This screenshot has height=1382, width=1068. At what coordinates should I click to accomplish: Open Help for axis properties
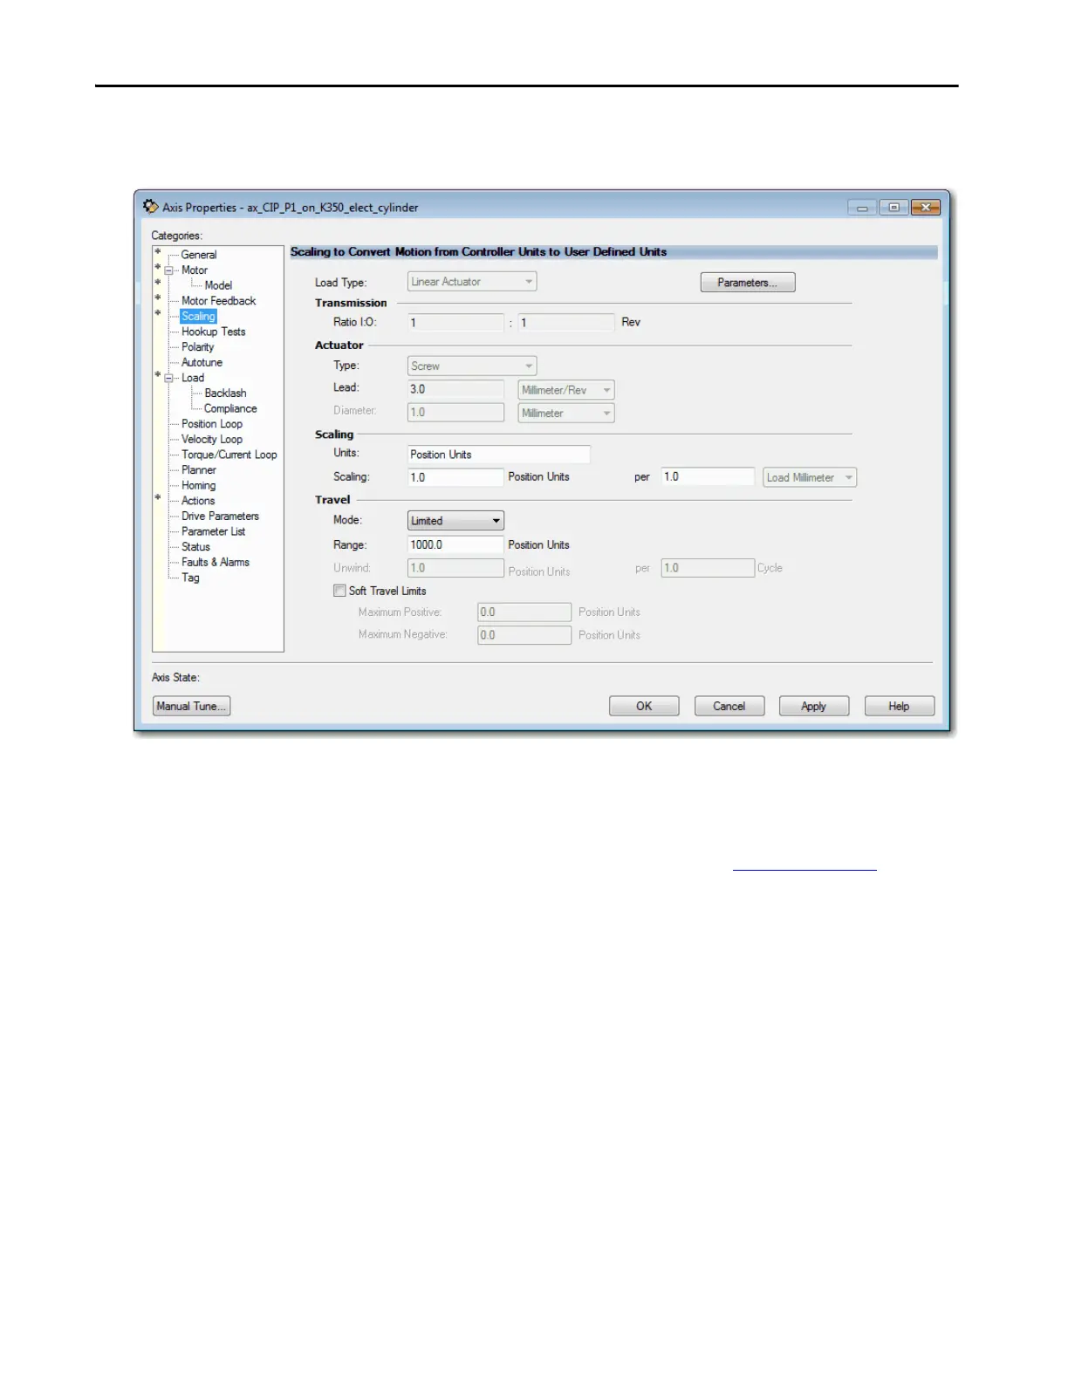[x=900, y=706]
